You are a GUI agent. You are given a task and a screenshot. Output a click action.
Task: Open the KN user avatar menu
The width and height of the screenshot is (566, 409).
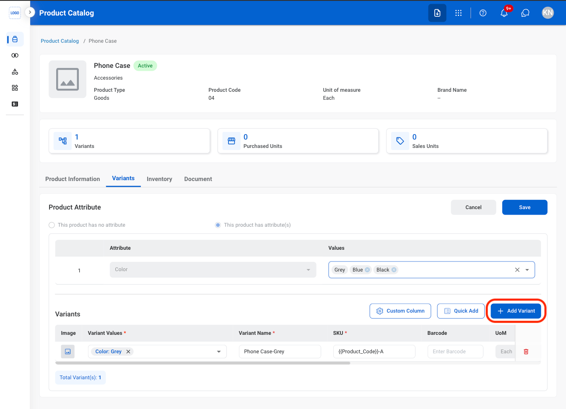[548, 13]
